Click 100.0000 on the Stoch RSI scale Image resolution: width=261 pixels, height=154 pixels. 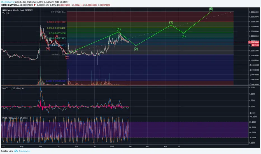pos(253,117)
